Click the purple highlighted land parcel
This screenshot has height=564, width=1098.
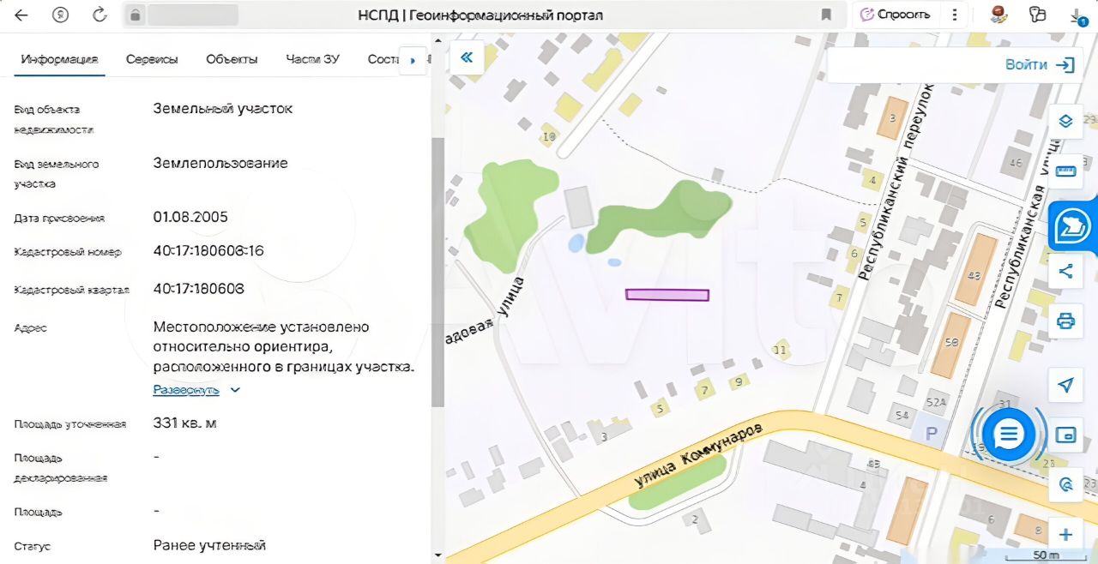point(667,295)
